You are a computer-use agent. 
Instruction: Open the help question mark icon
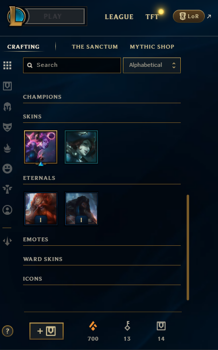[x=7, y=331]
